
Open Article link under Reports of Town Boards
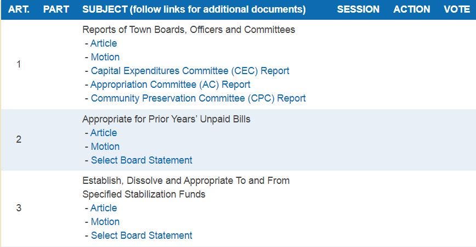(x=104, y=43)
